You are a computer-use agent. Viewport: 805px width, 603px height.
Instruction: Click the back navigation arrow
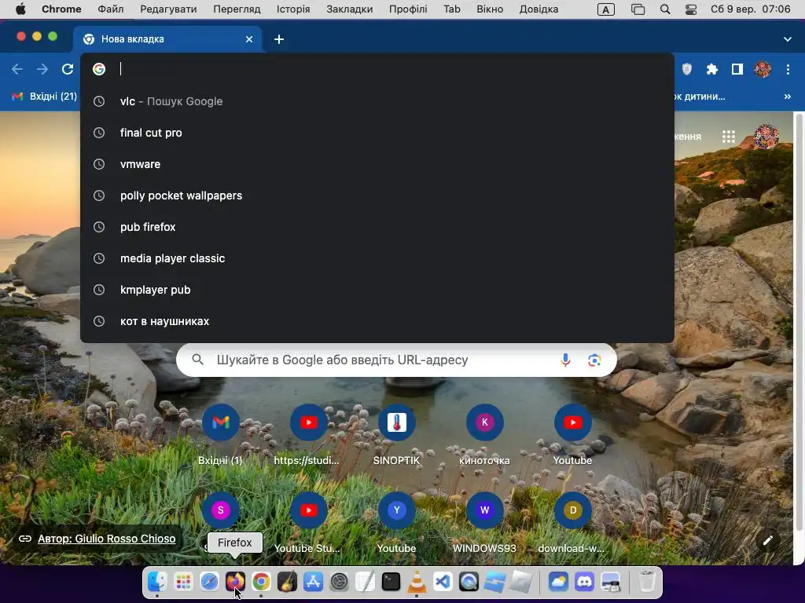point(17,69)
